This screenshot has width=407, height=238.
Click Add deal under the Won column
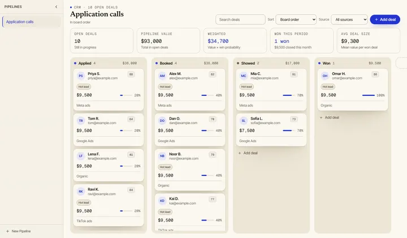click(330, 117)
